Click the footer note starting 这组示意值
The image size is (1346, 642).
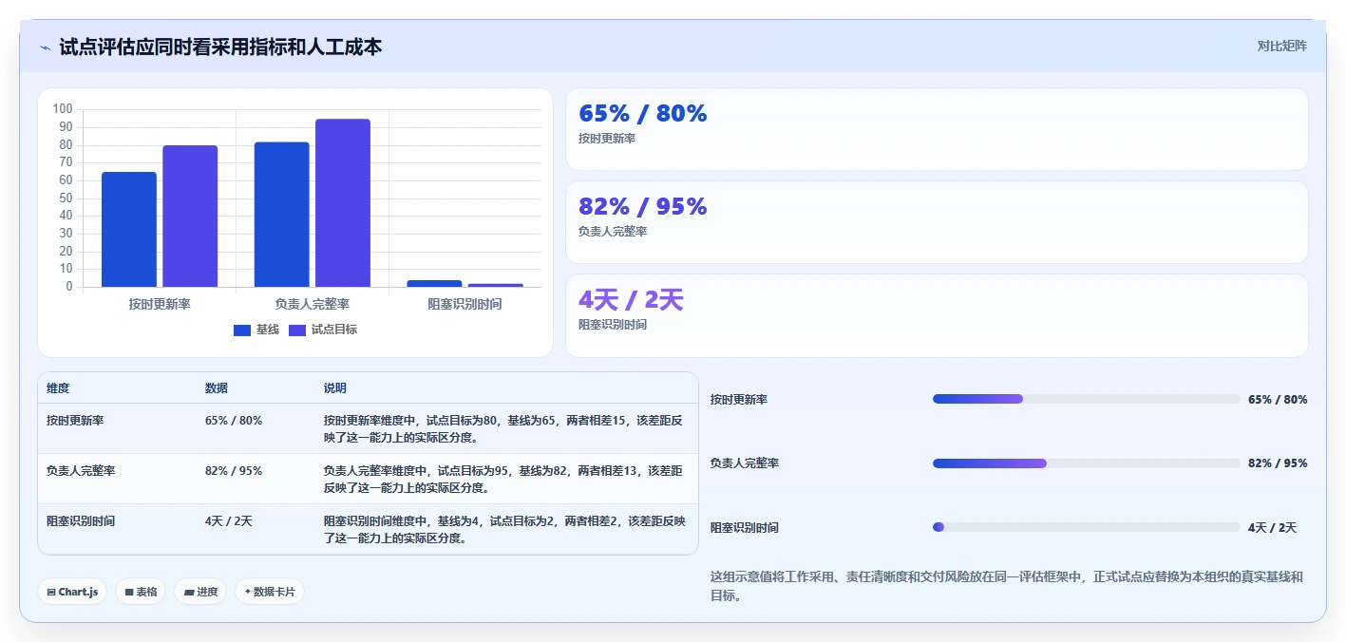1008,586
